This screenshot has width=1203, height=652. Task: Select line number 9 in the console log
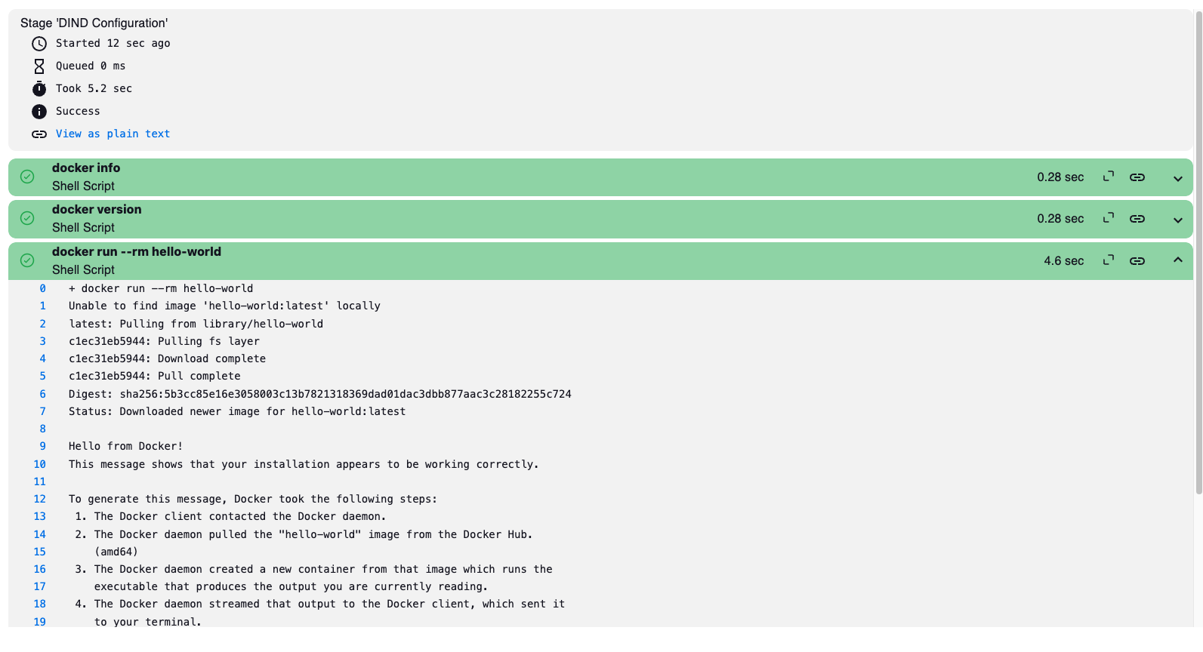click(42, 446)
